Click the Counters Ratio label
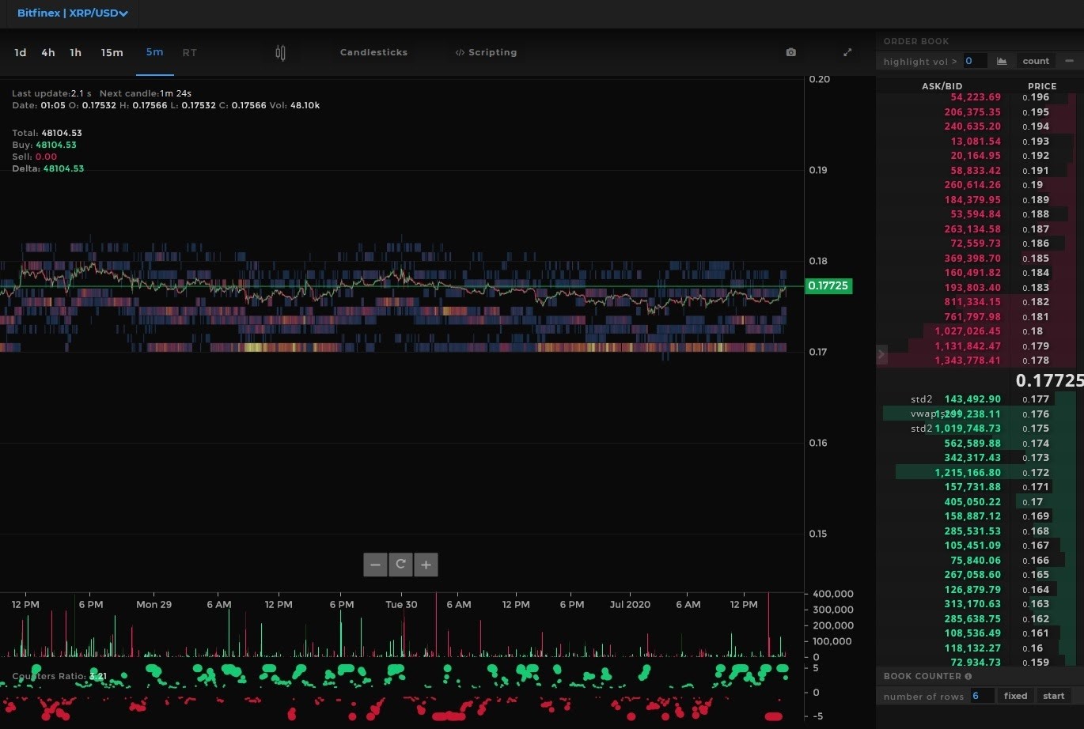Viewport: 1084px width, 729px height. (x=48, y=677)
